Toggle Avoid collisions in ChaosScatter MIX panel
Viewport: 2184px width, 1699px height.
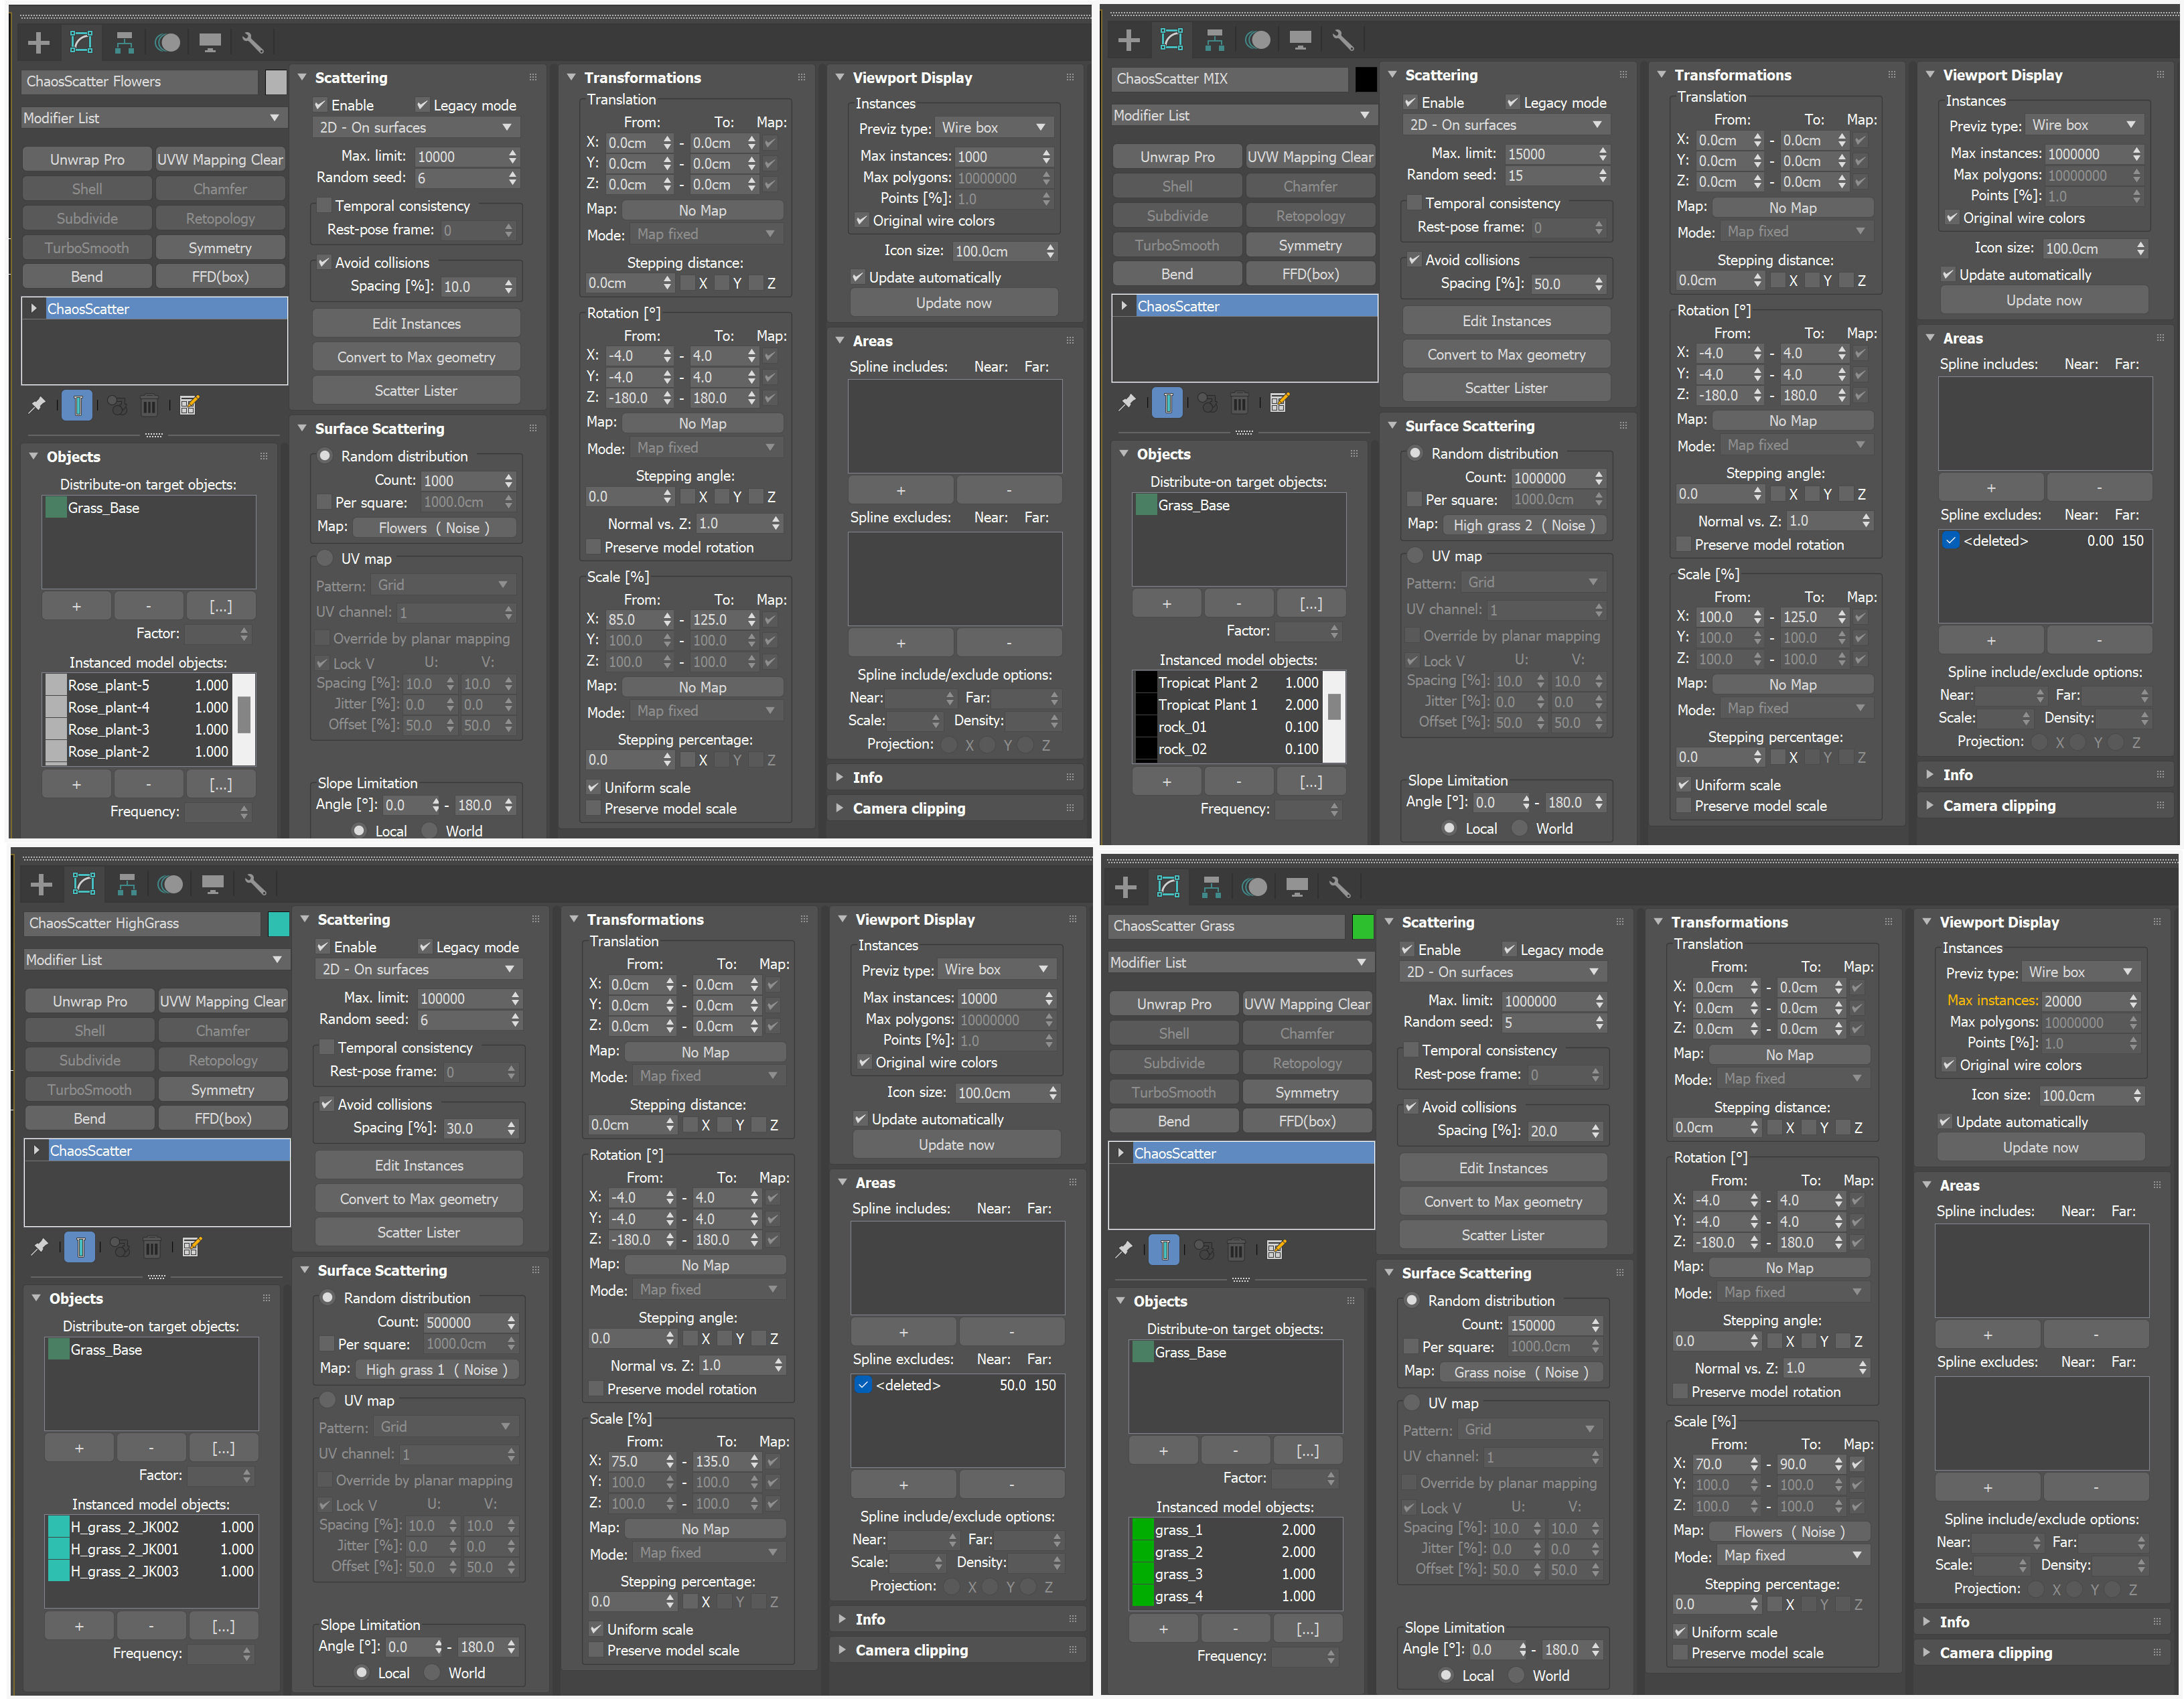tap(1414, 260)
